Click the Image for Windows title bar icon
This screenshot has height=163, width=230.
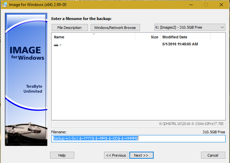point(5,5)
